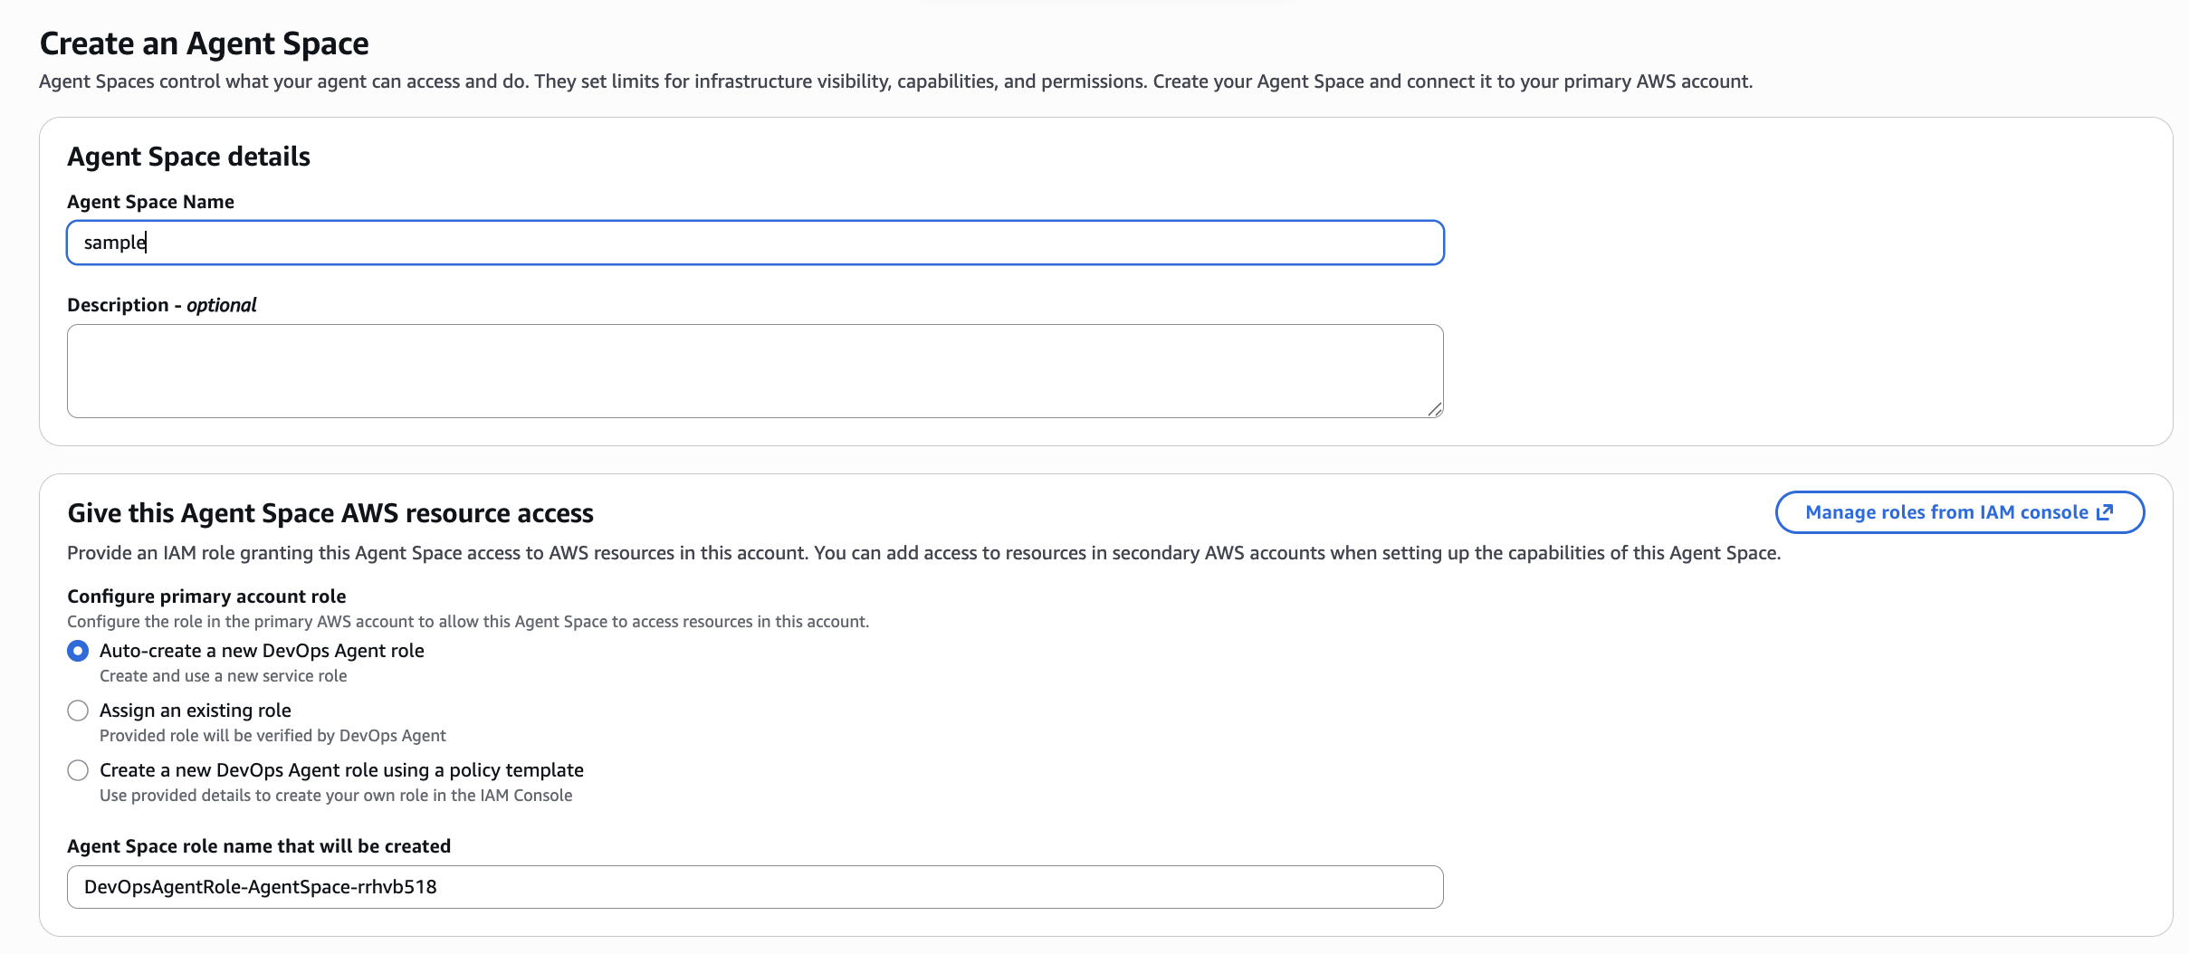Select the Assign an existing role radio button
This screenshot has height=954, width=2189.
(78, 711)
